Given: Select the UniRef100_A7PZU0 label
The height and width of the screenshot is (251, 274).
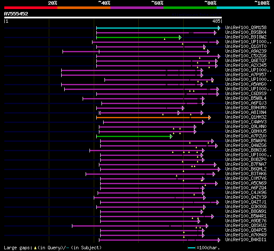Looking at the screenshot, I should pos(246,136).
